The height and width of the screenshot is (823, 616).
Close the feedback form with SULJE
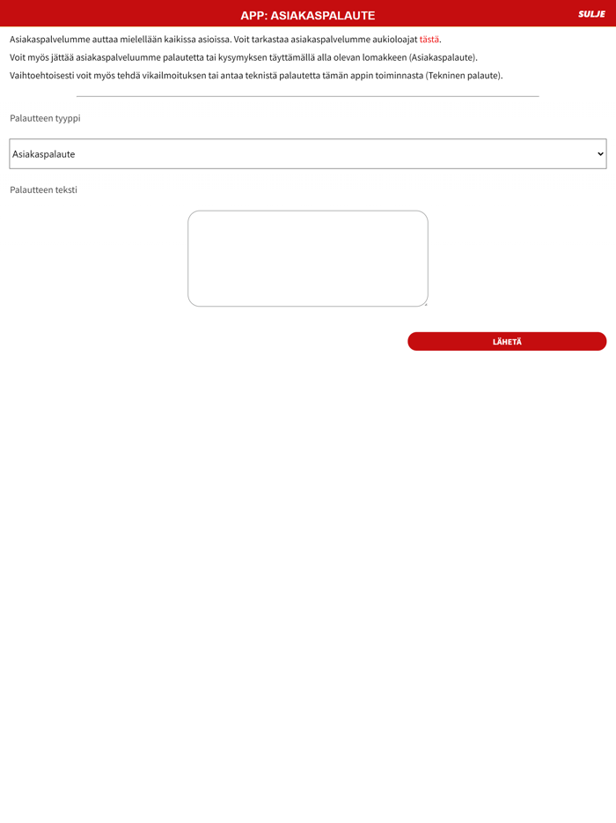pyautogui.click(x=591, y=14)
